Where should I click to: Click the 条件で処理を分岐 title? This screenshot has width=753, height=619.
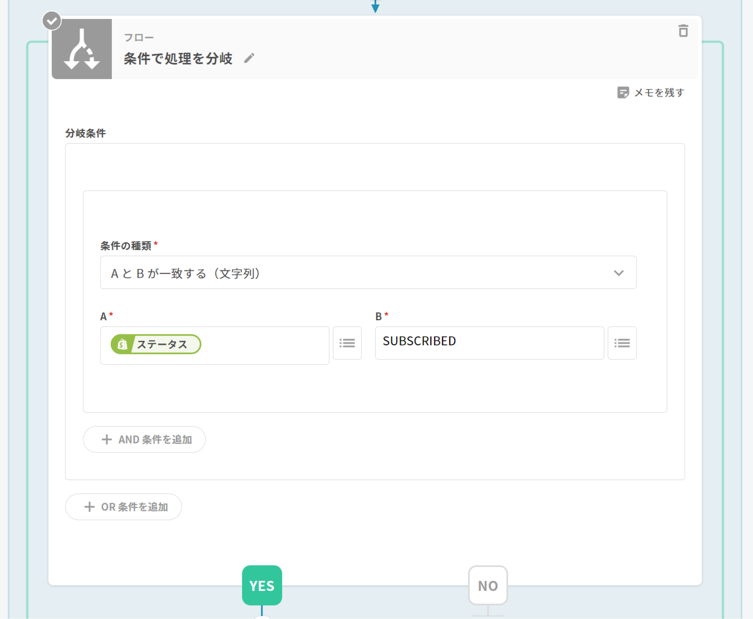tap(178, 59)
